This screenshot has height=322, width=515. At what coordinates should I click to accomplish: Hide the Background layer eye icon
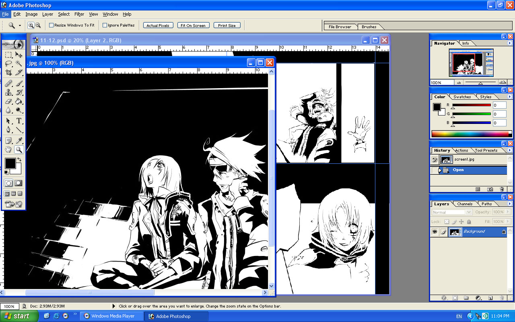point(435,232)
